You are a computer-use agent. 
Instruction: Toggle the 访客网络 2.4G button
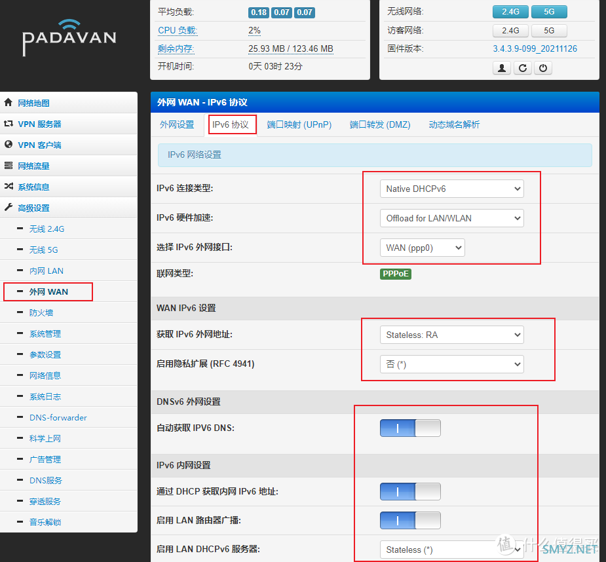510,31
